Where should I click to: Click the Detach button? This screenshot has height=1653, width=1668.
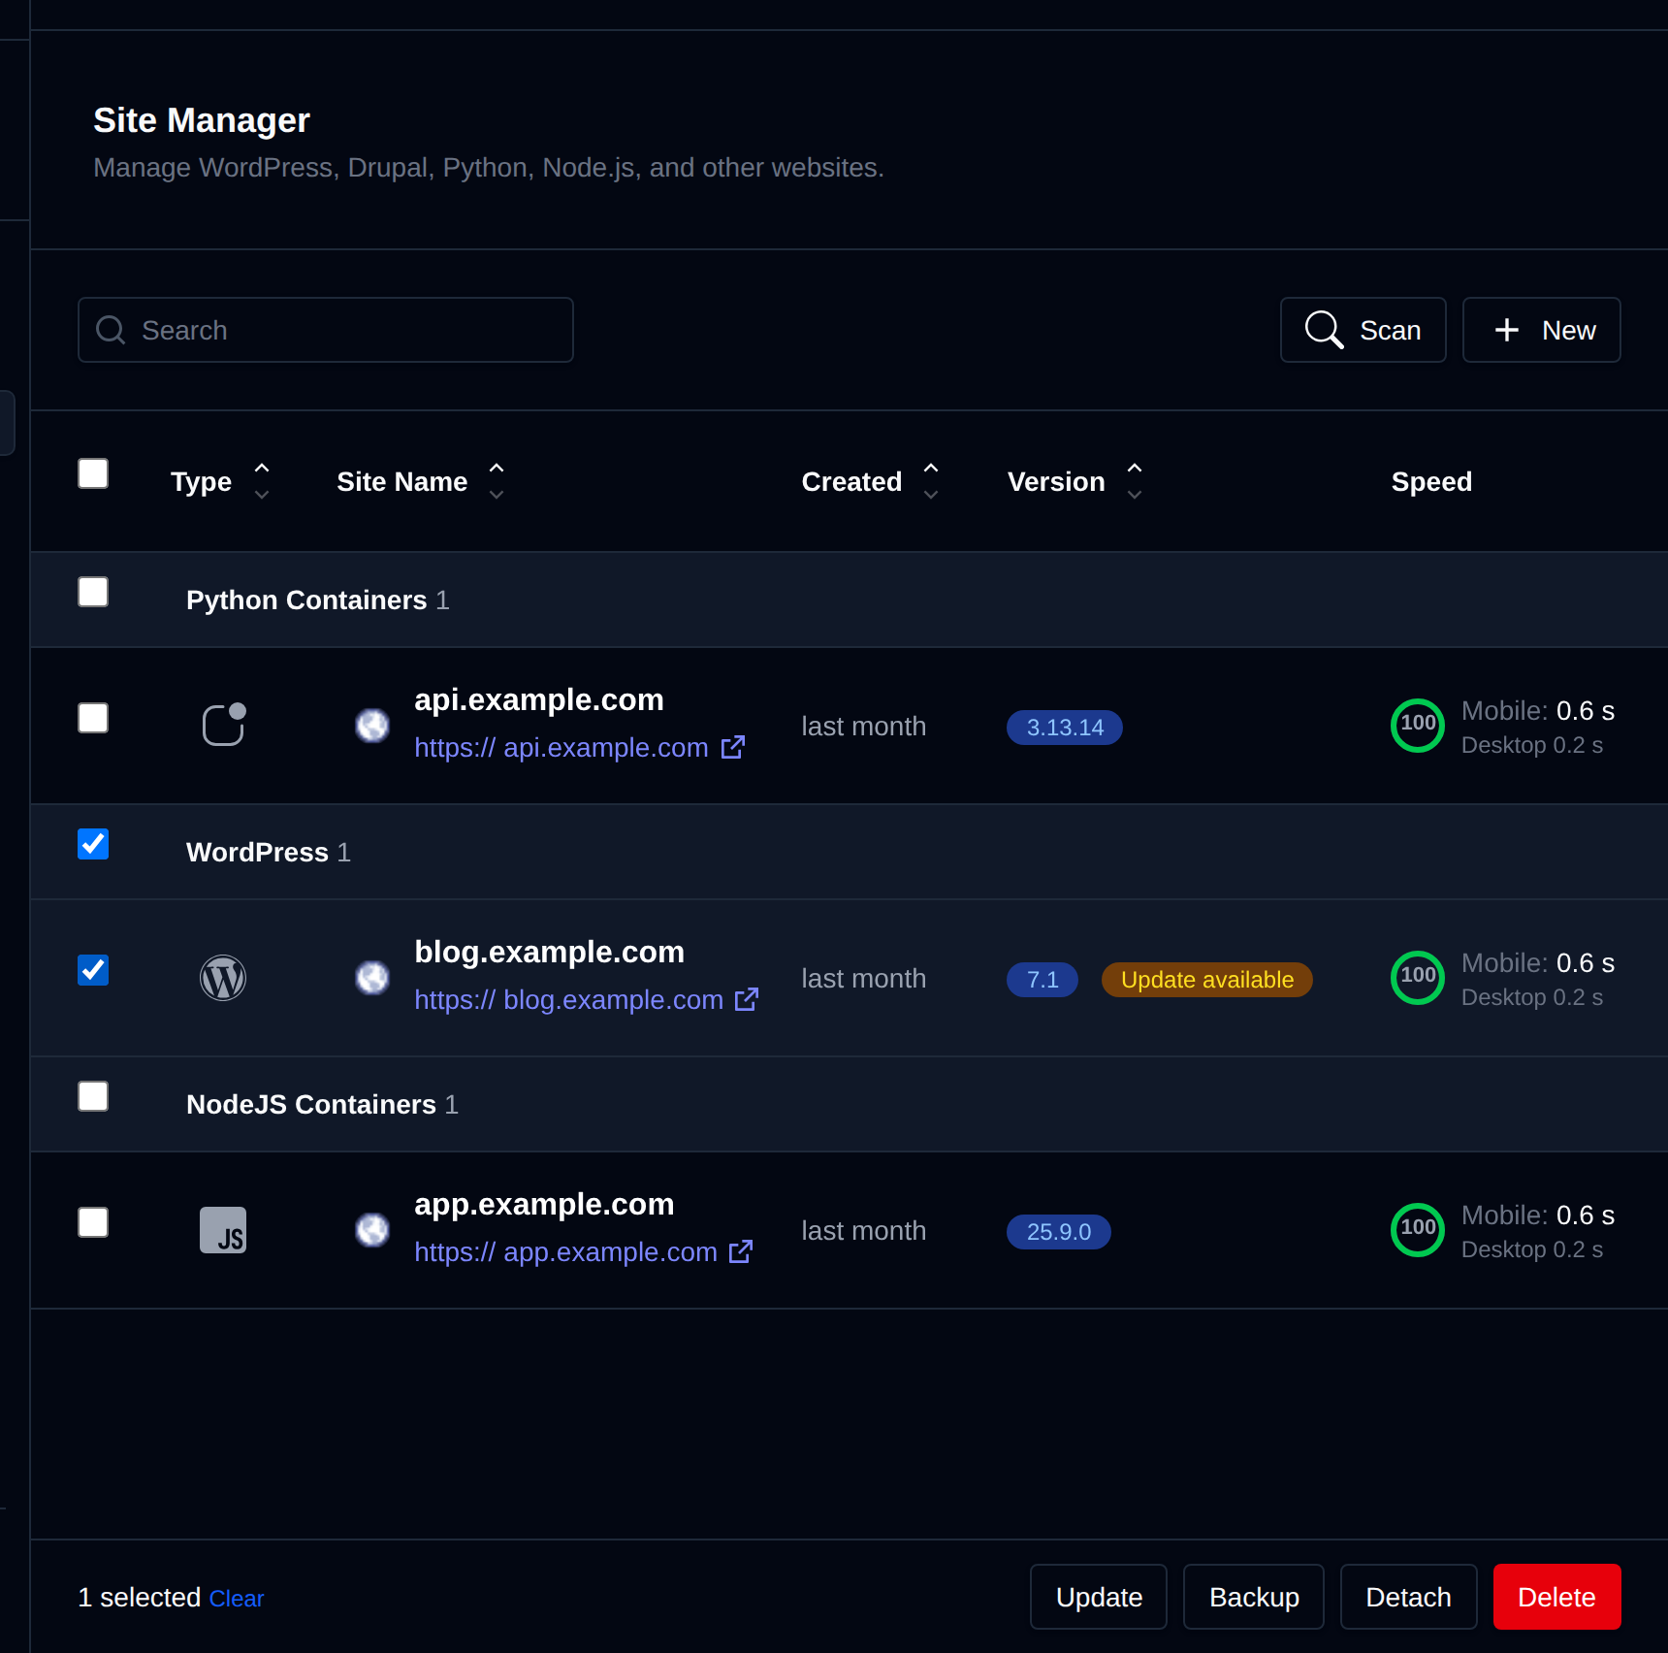pos(1409,1597)
